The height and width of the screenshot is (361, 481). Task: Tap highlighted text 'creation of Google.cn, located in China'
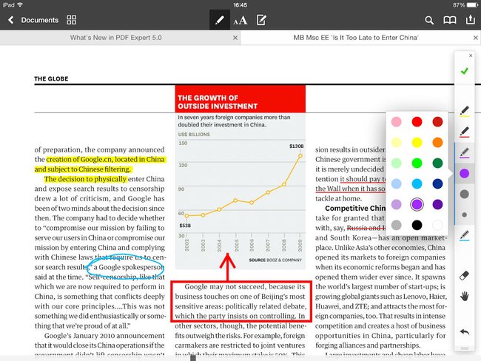[106, 160]
